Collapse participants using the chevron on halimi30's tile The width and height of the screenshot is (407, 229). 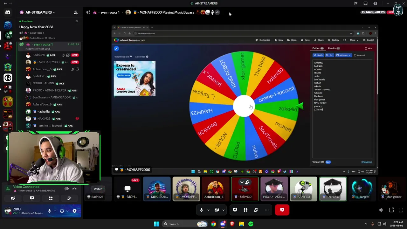(242, 182)
